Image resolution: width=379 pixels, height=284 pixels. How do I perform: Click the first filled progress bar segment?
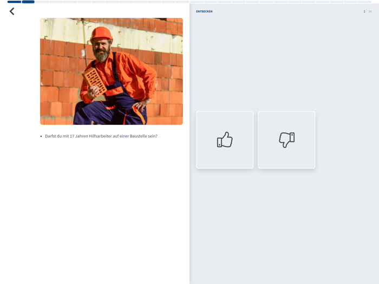(14, 2)
